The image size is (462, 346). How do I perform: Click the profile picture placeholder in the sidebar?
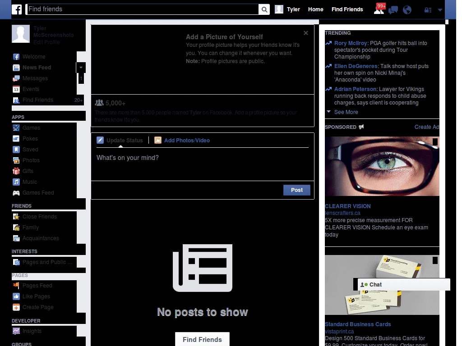coord(21,34)
